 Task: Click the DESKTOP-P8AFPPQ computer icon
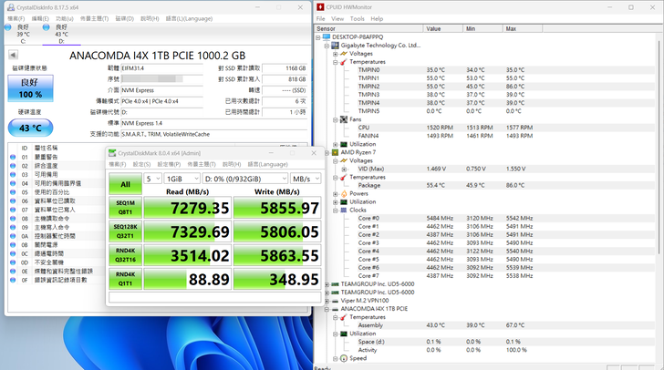point(327,36)
